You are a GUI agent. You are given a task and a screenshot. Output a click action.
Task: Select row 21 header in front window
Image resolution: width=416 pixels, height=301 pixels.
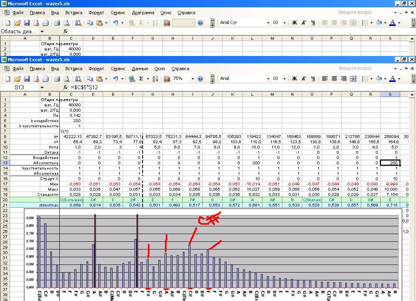pos(5,205)
